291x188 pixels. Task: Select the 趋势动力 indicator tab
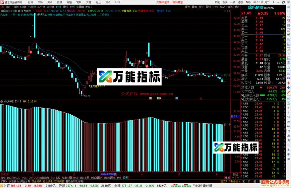point(44,178)
